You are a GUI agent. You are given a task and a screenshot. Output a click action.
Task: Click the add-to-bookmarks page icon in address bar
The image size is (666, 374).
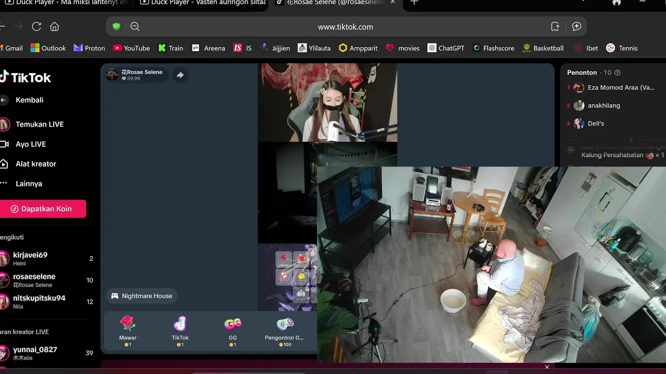[555, 26]
